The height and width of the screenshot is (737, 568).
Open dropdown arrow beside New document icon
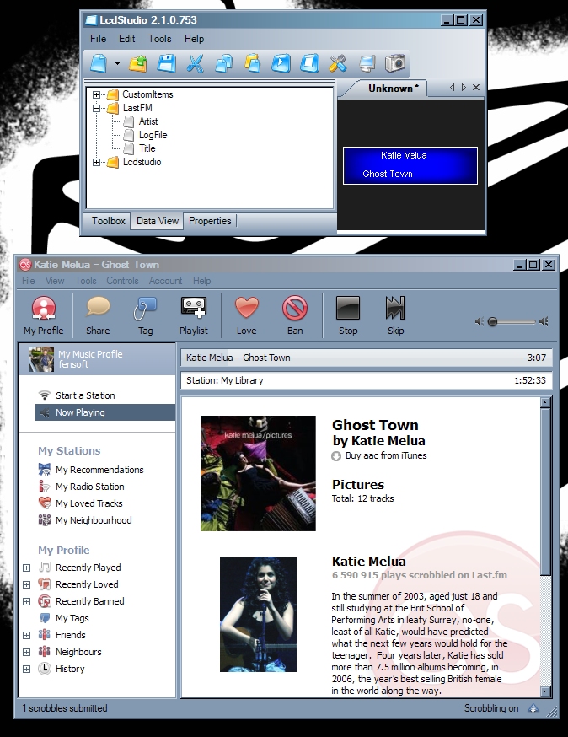[x=117, y=63]
